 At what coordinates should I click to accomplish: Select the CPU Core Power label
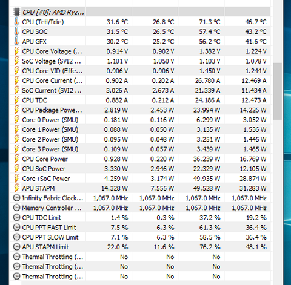coord(45,159)
